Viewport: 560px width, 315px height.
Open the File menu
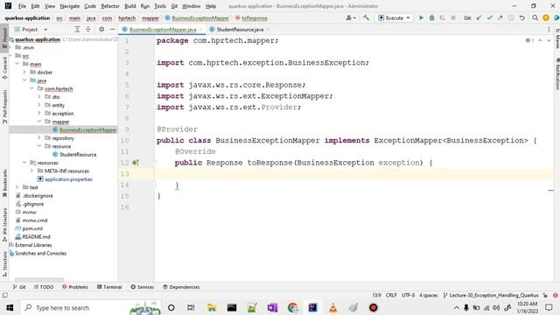[x=22, y=6]
